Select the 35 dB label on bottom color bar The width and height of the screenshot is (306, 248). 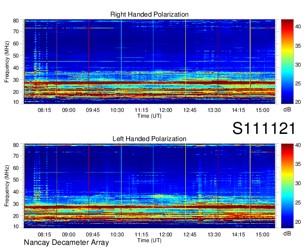tap(298, 164)
